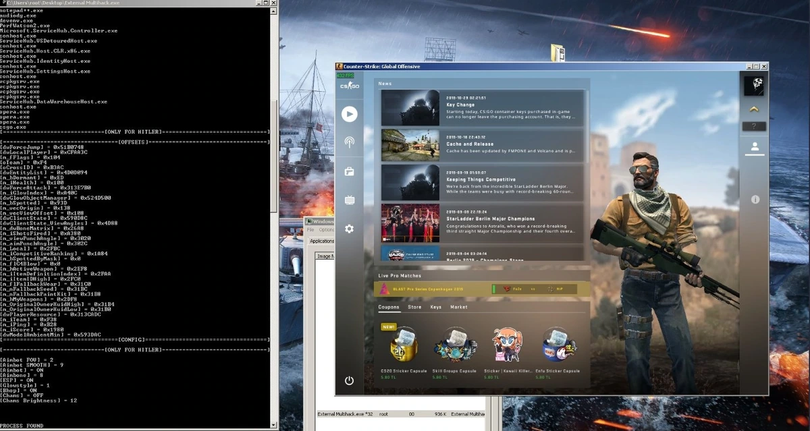810x431 pixels.
Task: Click the CS:GO logo in the sidebar
Action: tap(349, 86)
